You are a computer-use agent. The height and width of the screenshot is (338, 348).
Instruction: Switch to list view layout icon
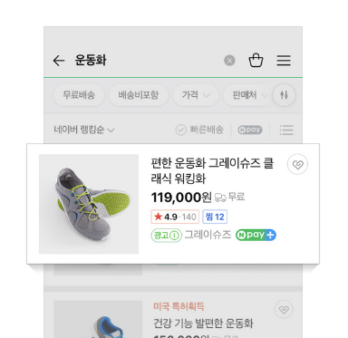(286, 130)
